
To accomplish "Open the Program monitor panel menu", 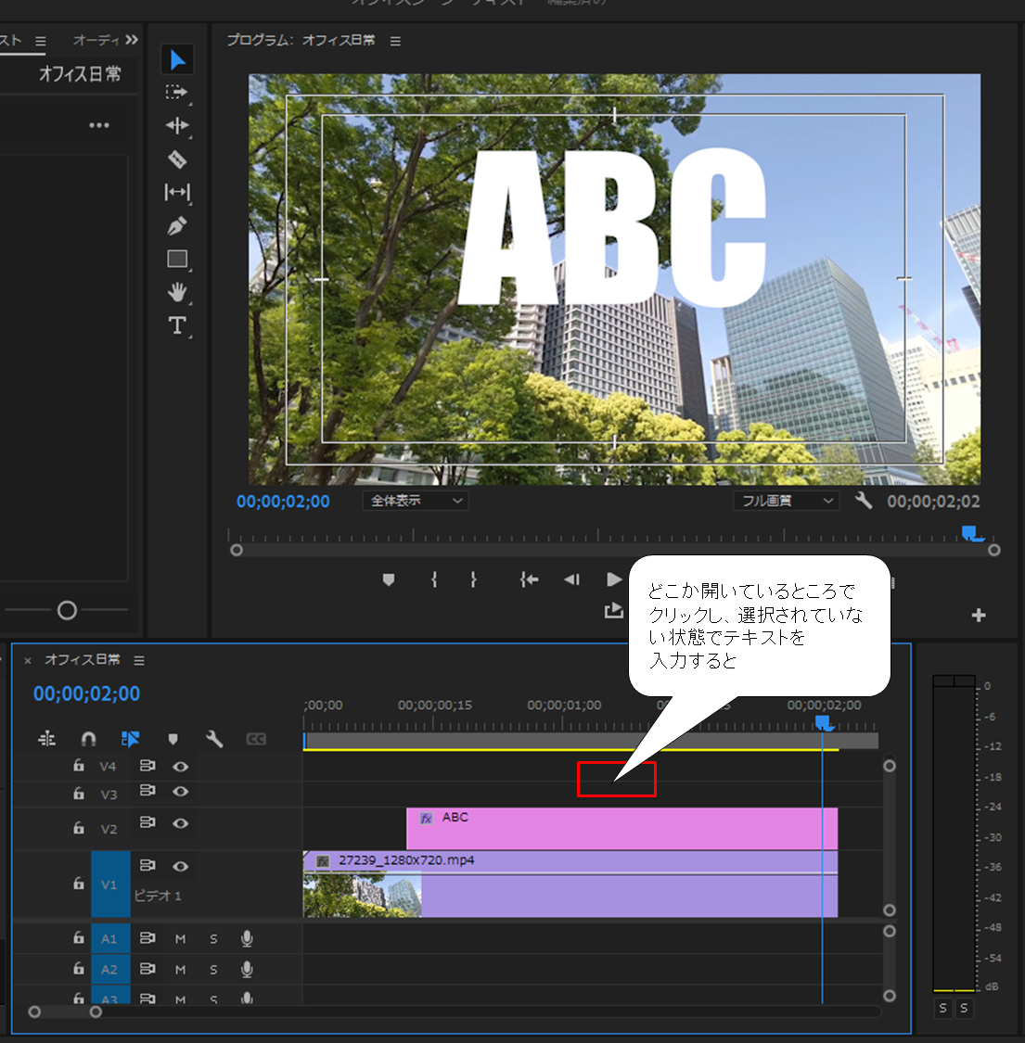I will [x=395, y=41].
